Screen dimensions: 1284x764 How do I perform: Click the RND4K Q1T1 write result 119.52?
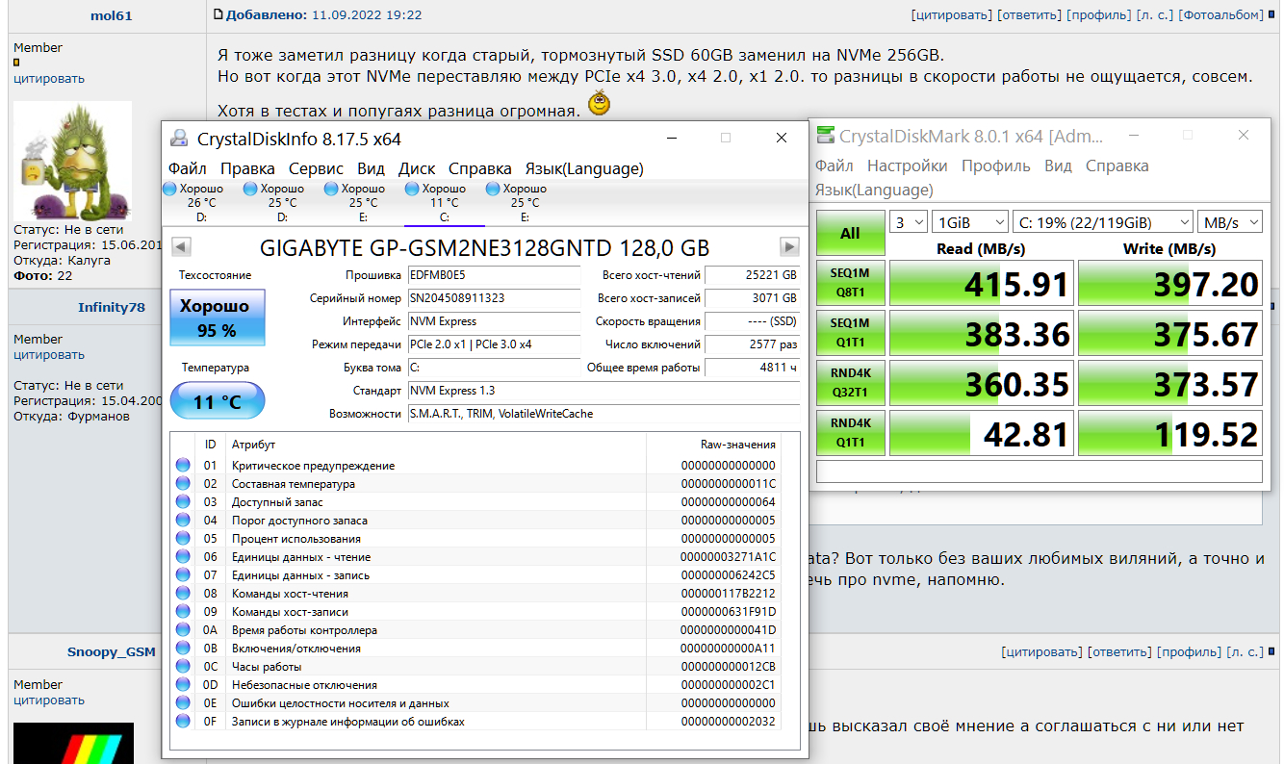[1169, 434]
